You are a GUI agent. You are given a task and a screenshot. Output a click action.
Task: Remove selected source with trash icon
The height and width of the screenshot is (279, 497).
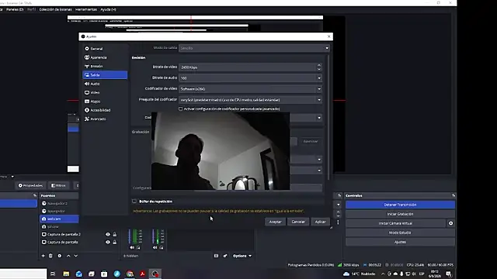[x=50, y=256]
